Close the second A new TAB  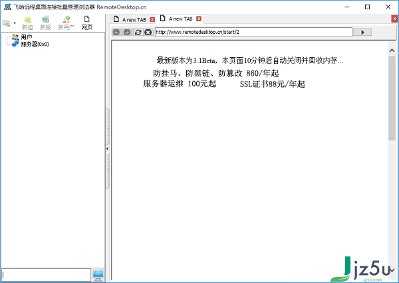[x=199, y=19]
